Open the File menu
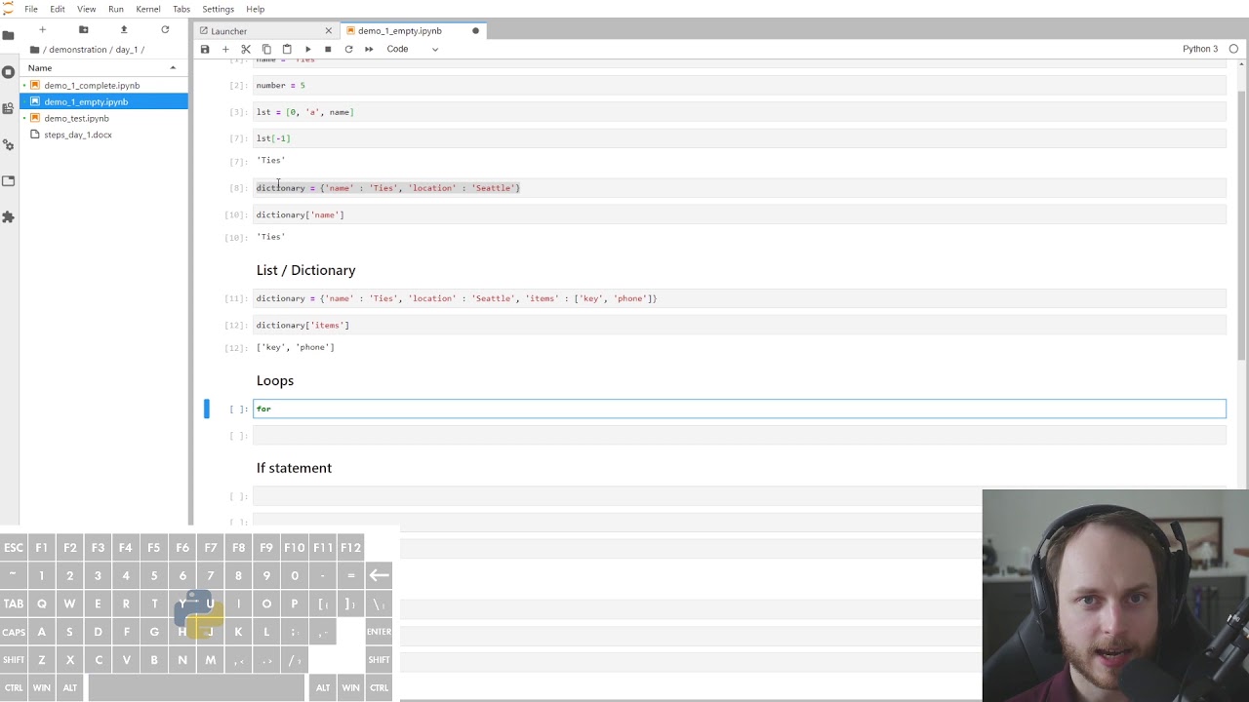1249x702 pixels. click(x=31, y=9)
